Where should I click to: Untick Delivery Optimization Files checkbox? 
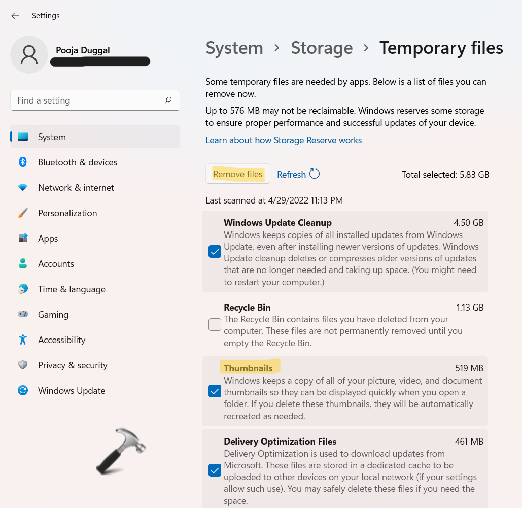tap(215, 470)
